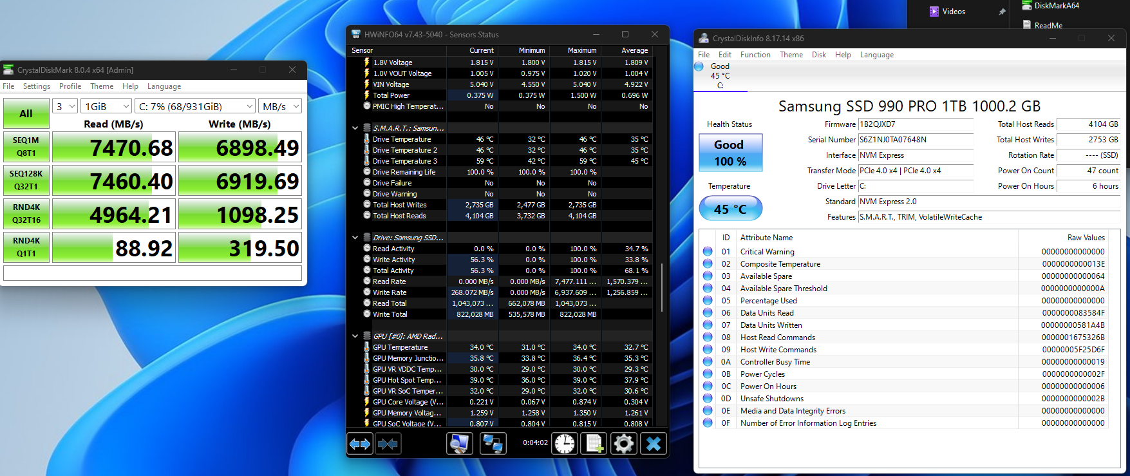Click the CrystalDiskInfo drive status circle icon
The image size is (1130, 476).
[x=699, y=66]
